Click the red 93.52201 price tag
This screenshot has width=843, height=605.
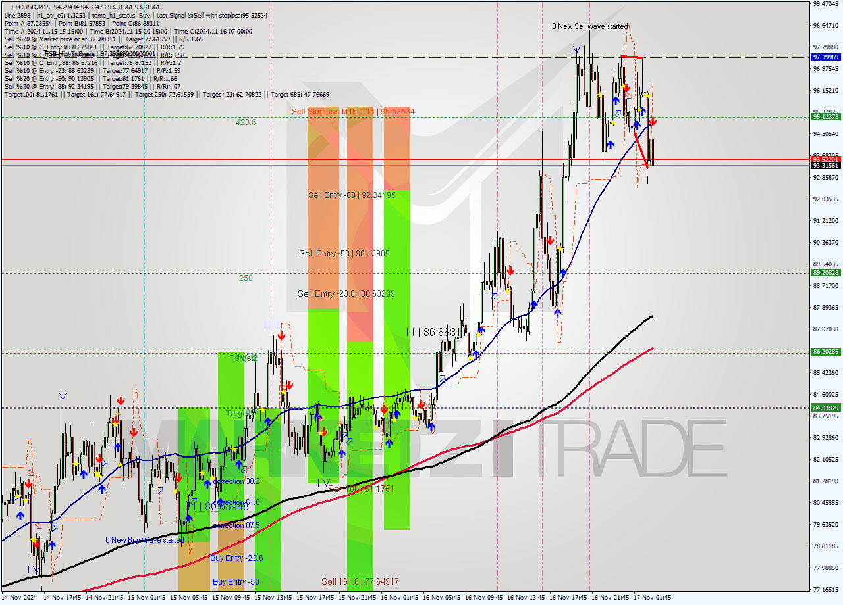(825, 159)
